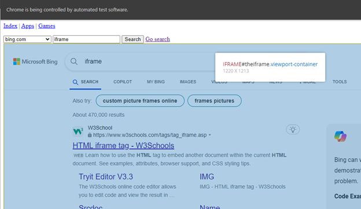
Task: Open the bing.com site dropdown
Action: click(27, 39)
